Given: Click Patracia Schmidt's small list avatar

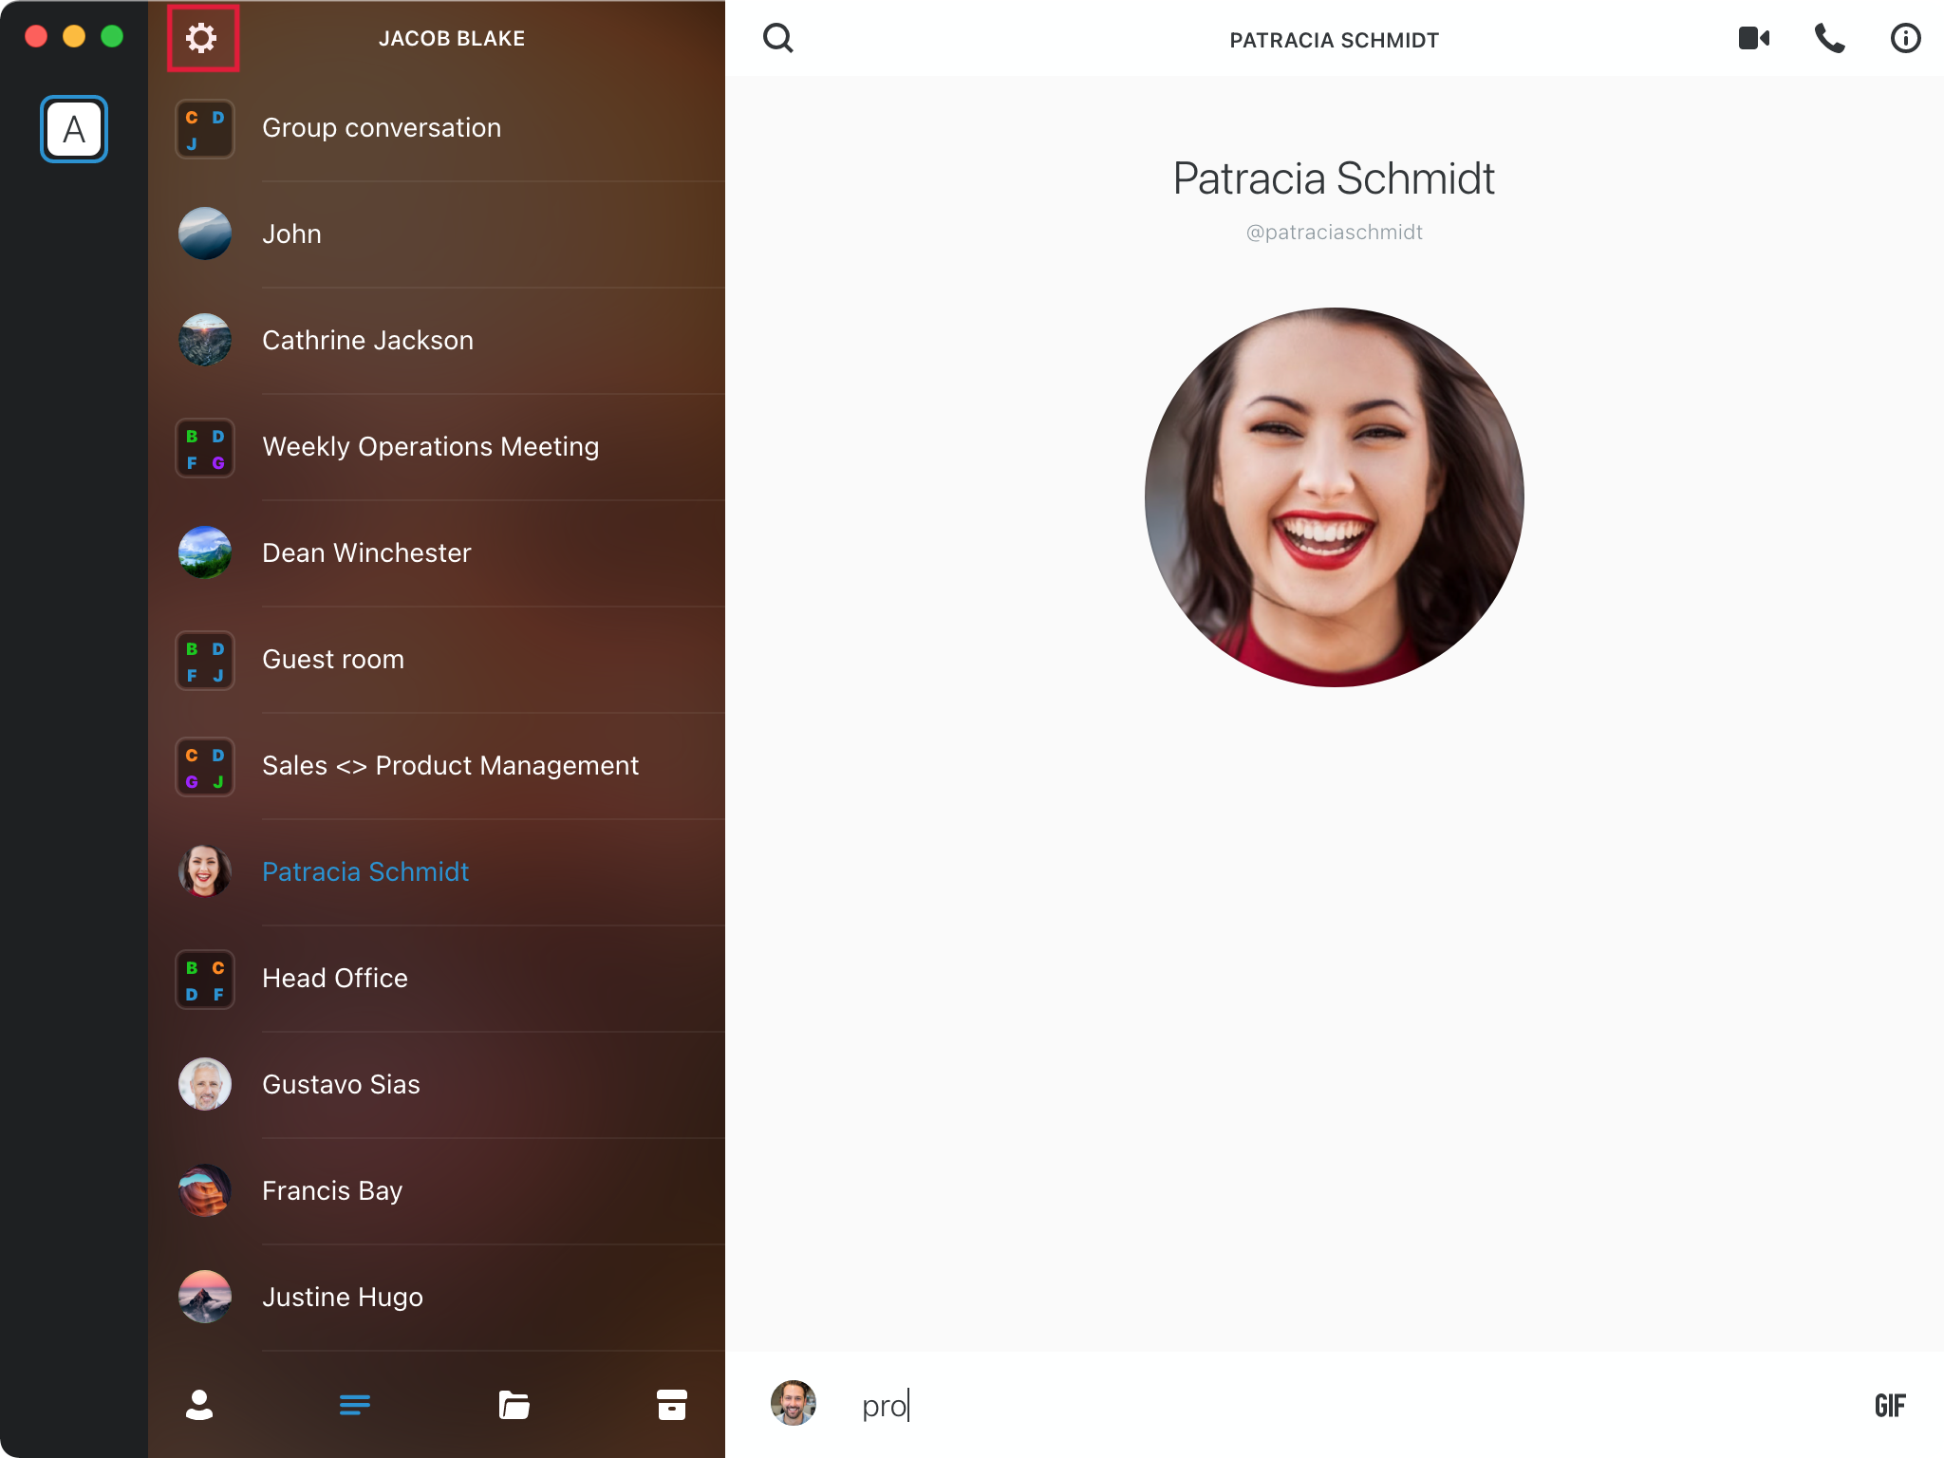Looking at the screenshot, I should pyautogui.click(x=205, y=871).
